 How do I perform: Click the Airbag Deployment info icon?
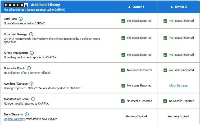point(32,53)
